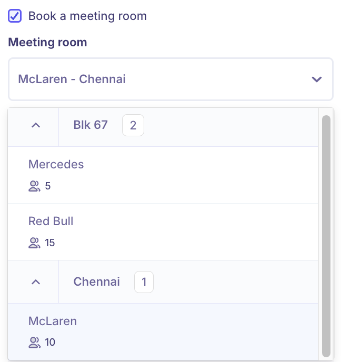Image resolution: width=341 pixels, height=362 pixels.
Task: Click the capacity number 15 under Red Bull
Action: point(50,243)
